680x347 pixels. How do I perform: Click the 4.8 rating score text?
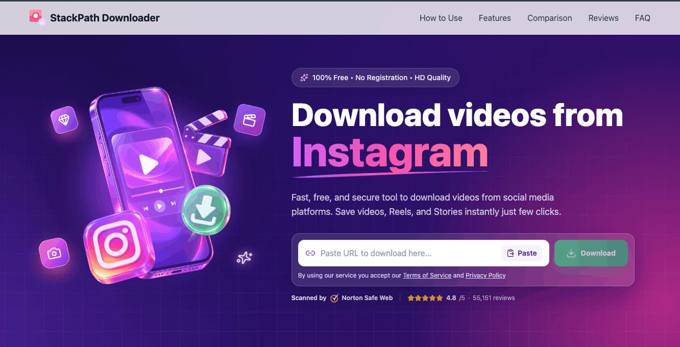tap(451, 298)
